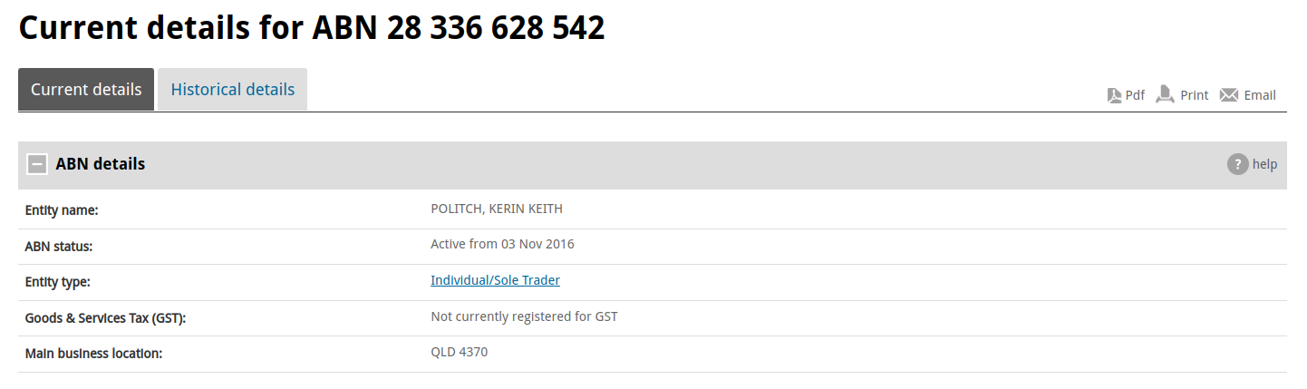The image size is (1307, 389).
Task: Click the Email text label
Action: point(1260,95)
